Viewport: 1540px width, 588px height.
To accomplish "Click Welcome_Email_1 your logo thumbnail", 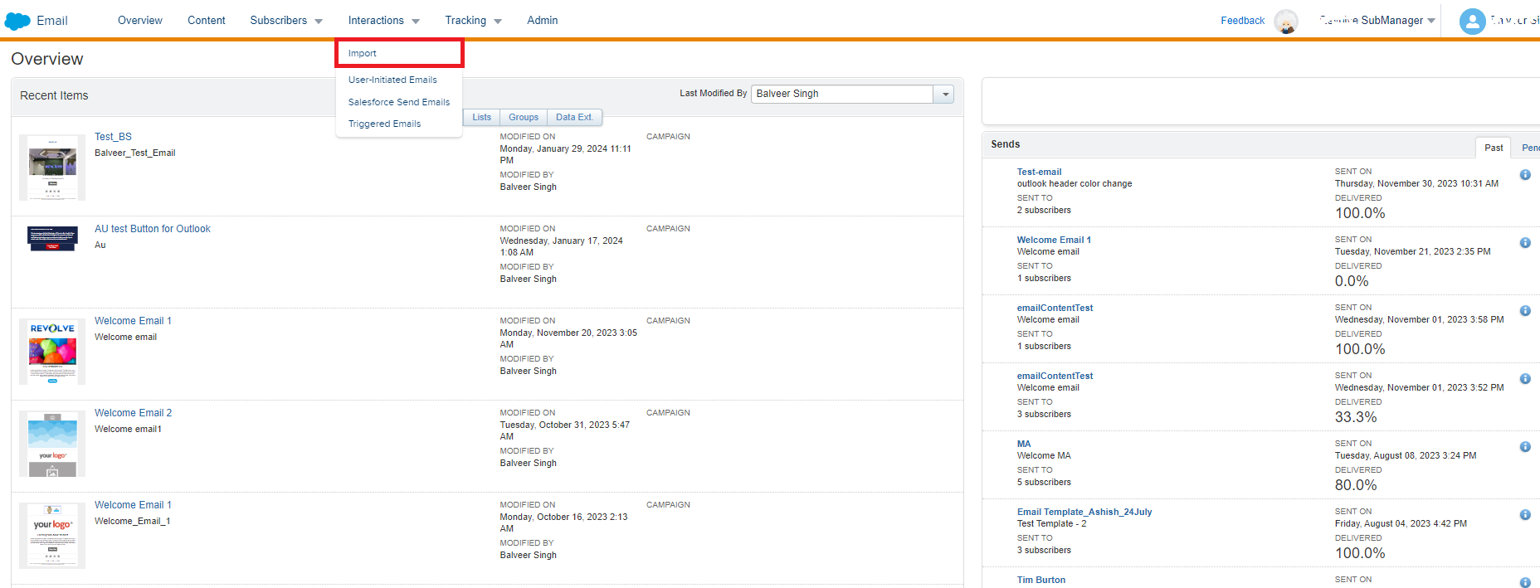I will (52, 536).
